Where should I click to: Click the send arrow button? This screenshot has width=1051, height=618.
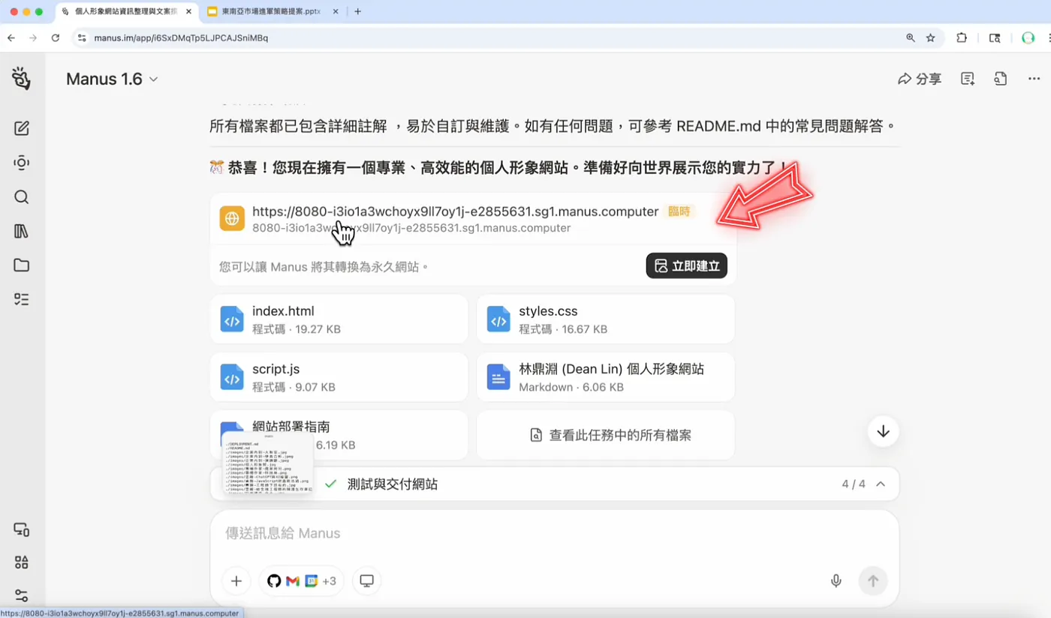coord(873,580)
